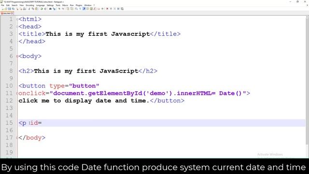Click the Replace toolbar icon

55,9
